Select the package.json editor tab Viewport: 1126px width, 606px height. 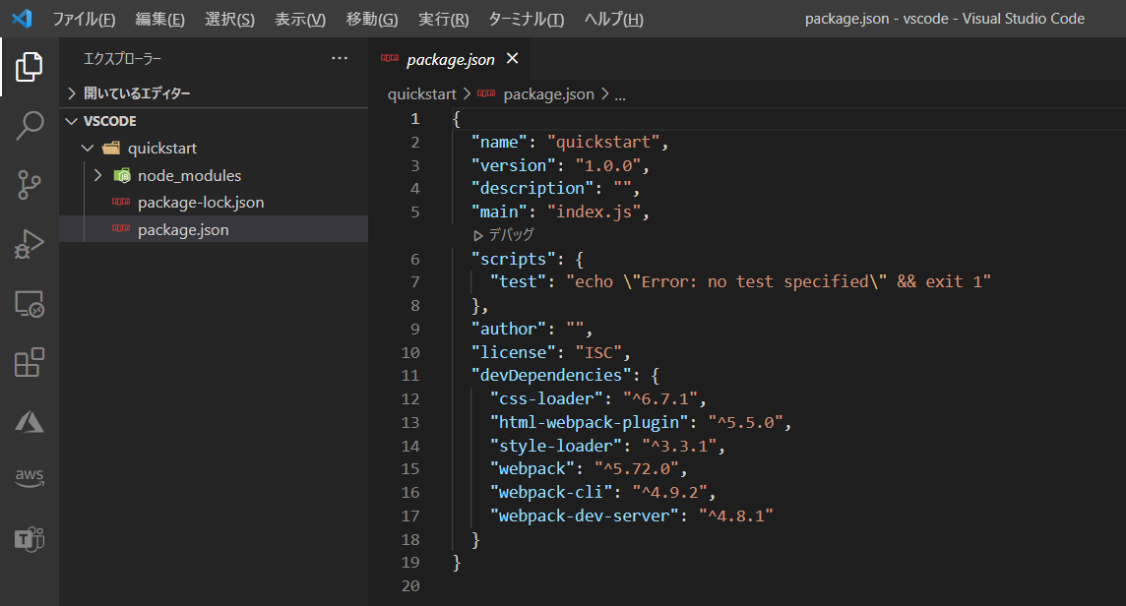coord(450,59)
